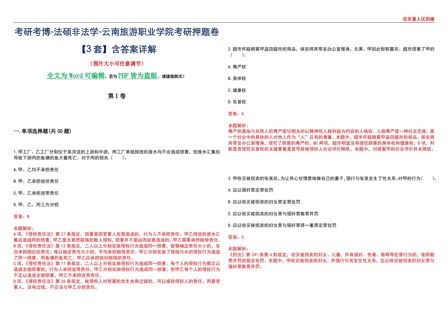Screen dimensions: 448x317
Task: Click the answer line 答案：C
Action: 236,237
